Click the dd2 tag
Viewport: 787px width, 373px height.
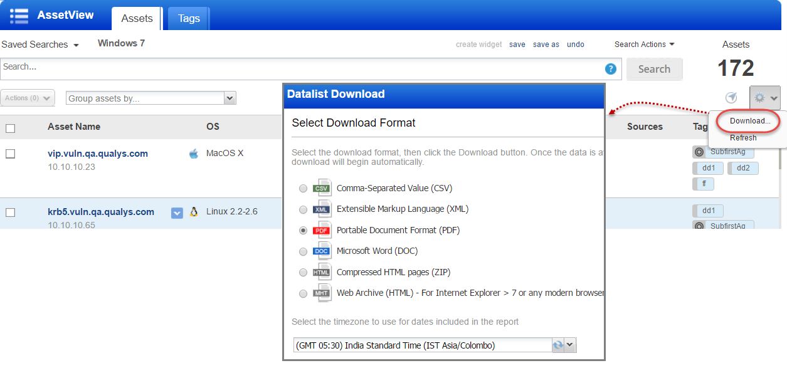(743, 168)
